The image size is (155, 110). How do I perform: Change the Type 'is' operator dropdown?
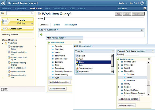pyautogui.click(x=83, y=51)
